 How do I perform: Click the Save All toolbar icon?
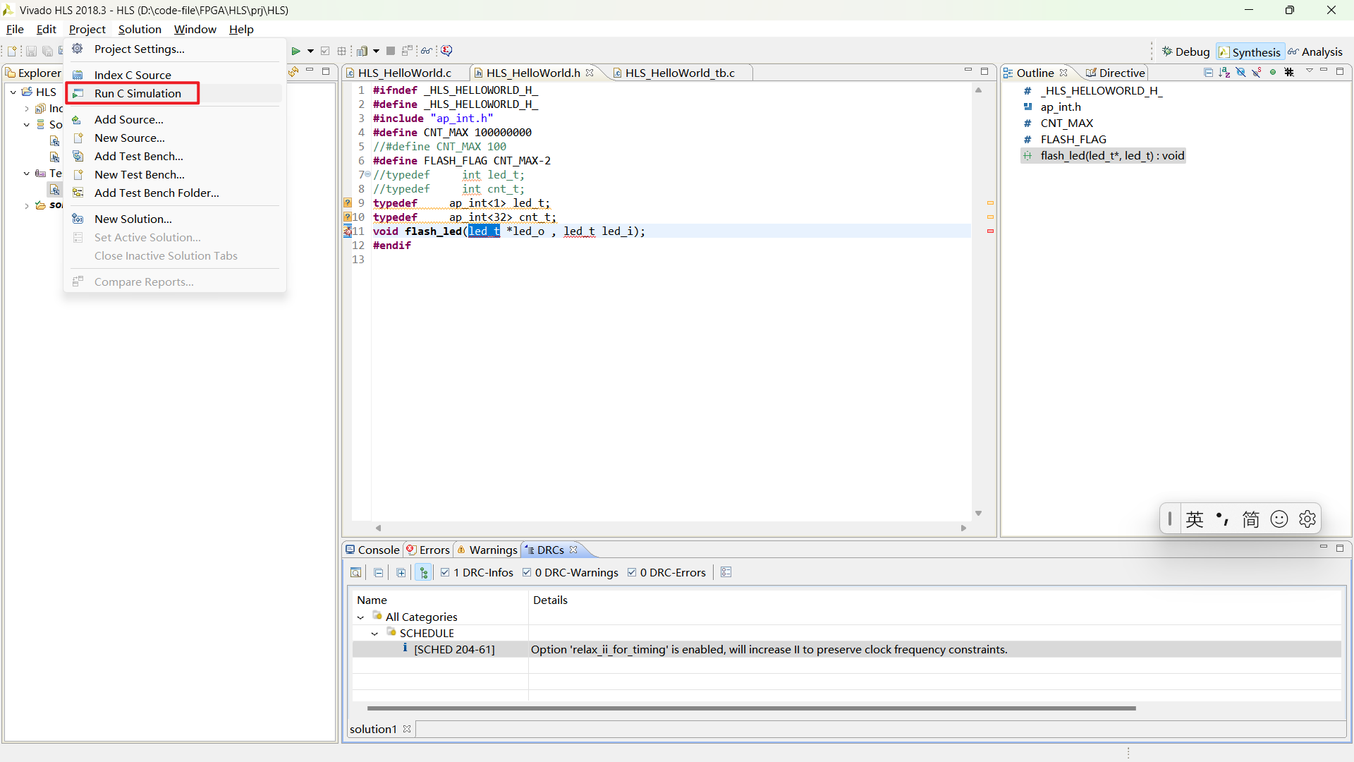(47, 51)
